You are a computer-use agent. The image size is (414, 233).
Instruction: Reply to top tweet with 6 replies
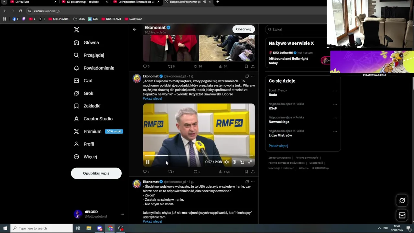(146, 66)
